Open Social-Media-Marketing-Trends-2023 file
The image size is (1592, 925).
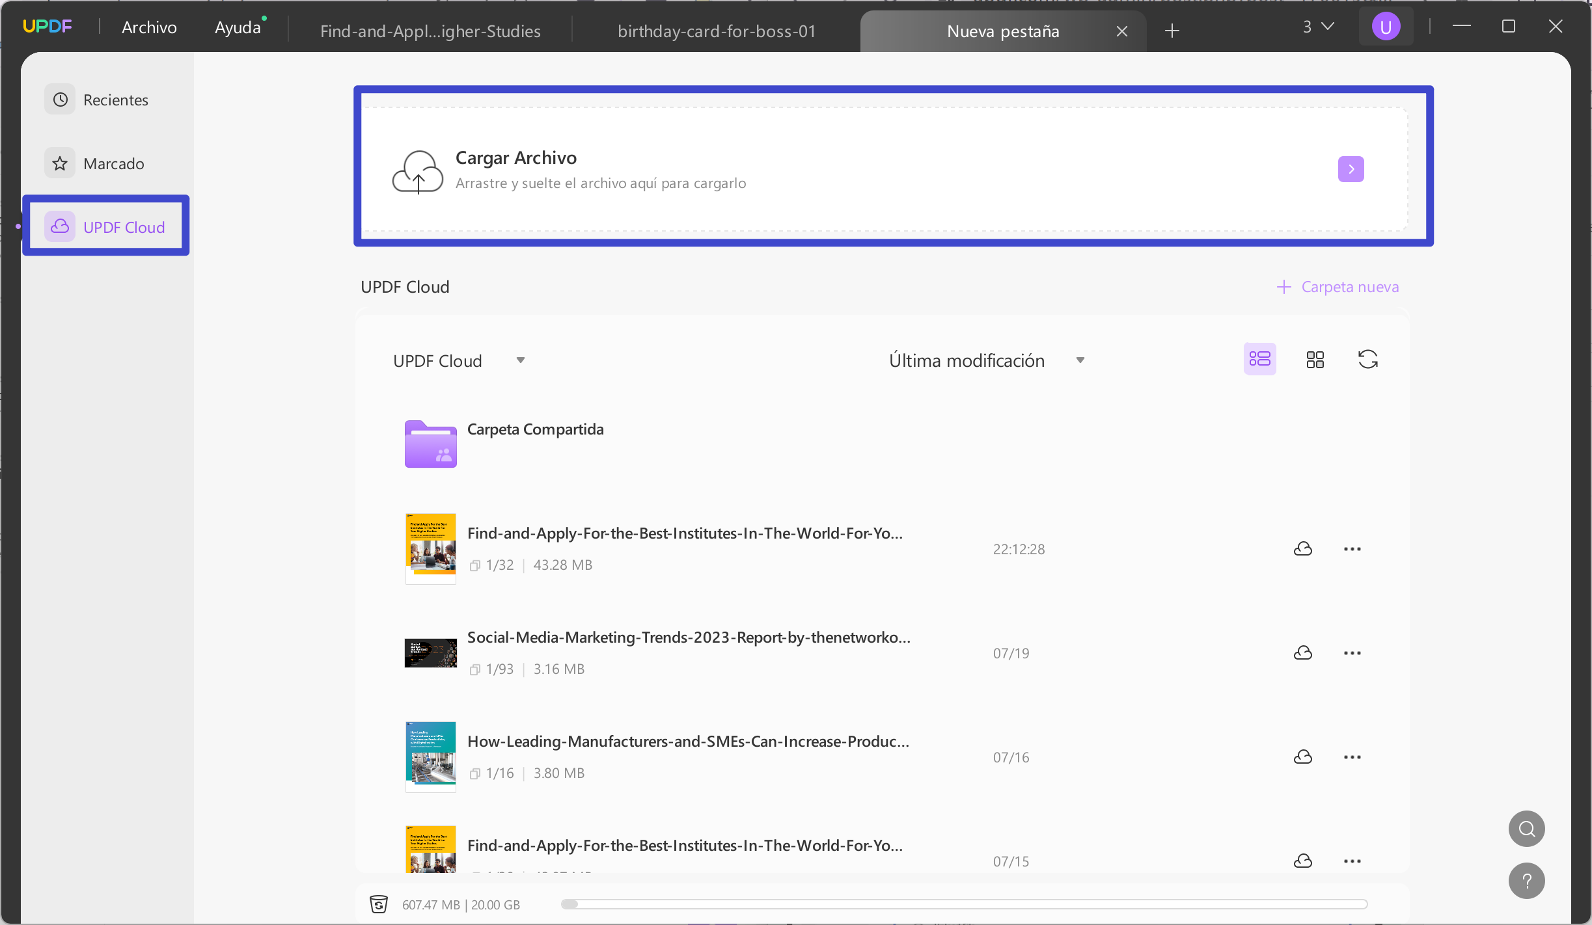pyautogui.click(x=689, y=637)
